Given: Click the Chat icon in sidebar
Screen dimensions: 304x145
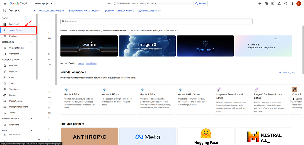Looking at the screenshot, I should pos(5,78).
